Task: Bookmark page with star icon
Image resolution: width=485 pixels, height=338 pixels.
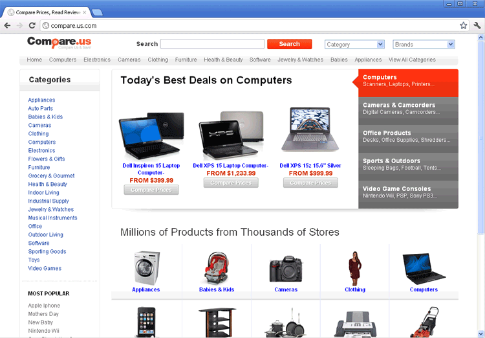Action: [x=464, y=25]
